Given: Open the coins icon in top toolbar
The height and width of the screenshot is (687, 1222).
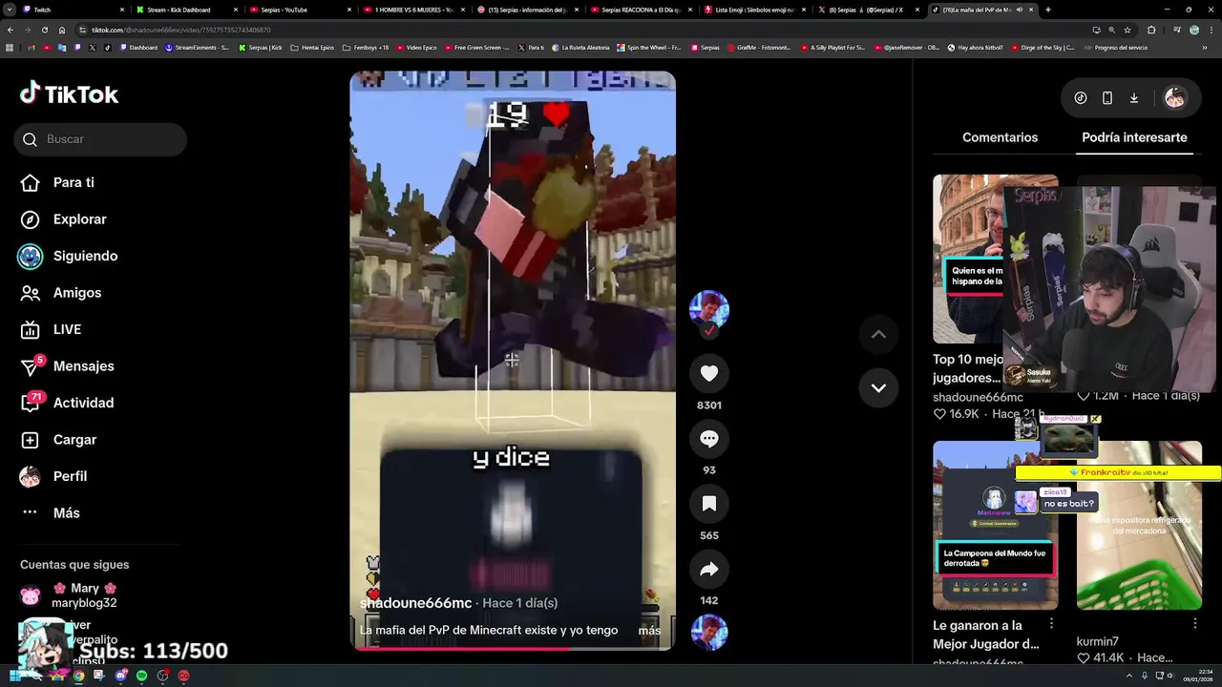Looking at the screenshot, I should pyautogui.click(x=1081, y=97).
